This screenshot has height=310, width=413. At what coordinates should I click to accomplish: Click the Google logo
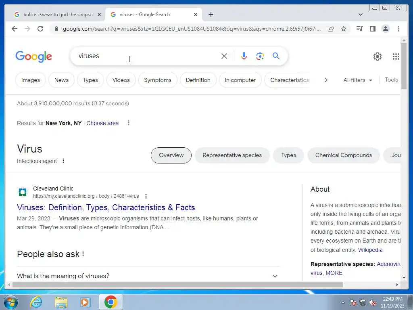(x=34, y=57)
